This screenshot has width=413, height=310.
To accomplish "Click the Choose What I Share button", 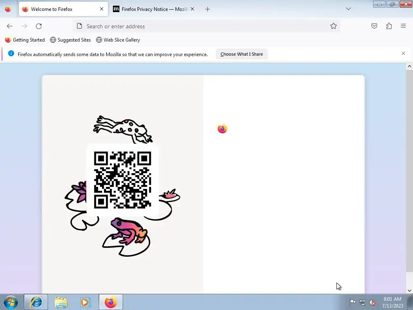I will click(x=242, y=54).
